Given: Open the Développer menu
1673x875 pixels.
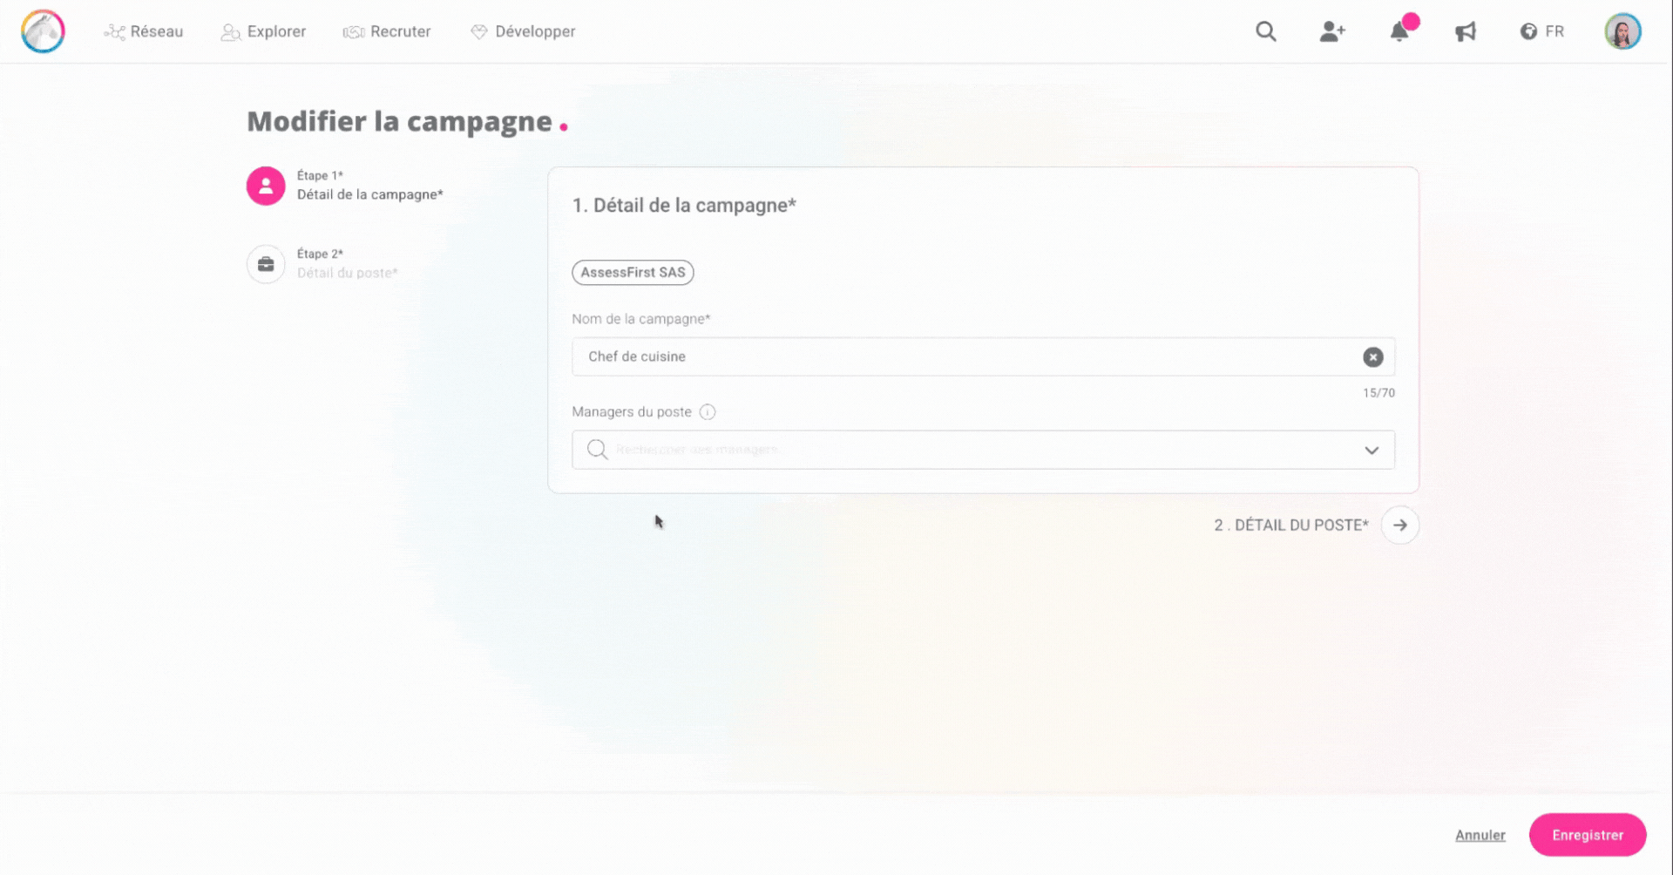Looking at the screenshot, I should (x=523, y=31).
